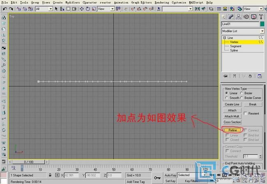Click Configure Modifier Sets icon
This screenshot has height=184, width=267.
point(260,76)
